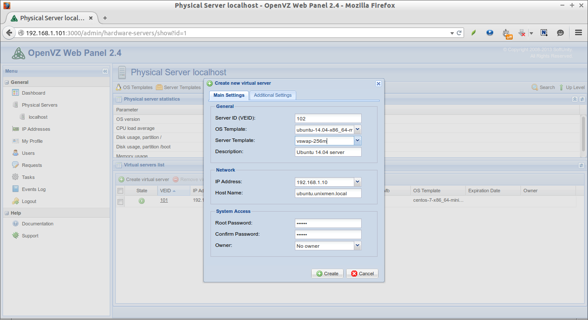Switch to the Main Settings tab
The image size is (588, 320).
click(229, 95)
